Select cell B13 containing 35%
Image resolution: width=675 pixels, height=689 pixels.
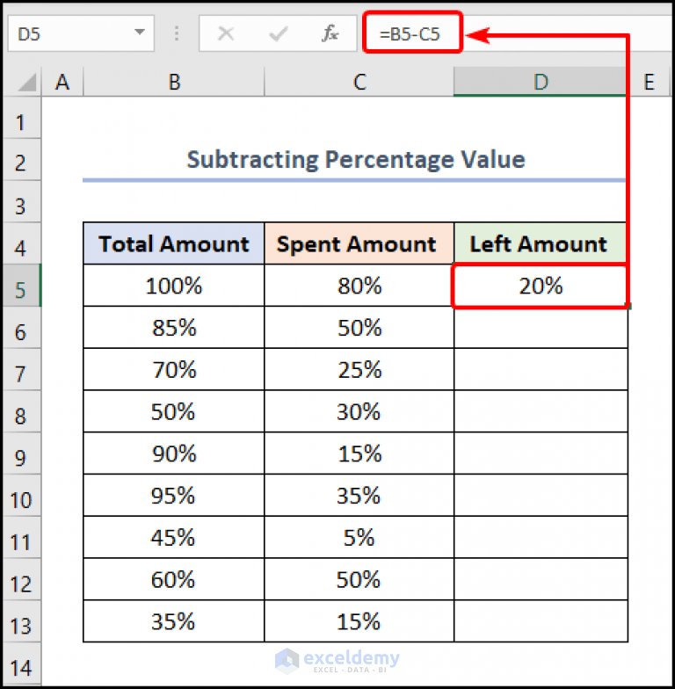174,621
